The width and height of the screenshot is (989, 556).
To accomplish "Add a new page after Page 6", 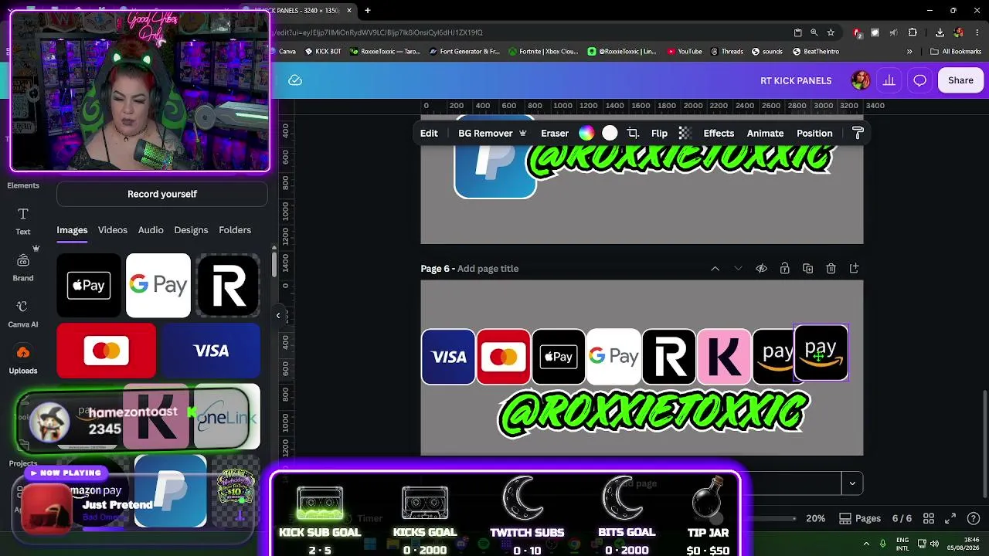I will point(854,269).
